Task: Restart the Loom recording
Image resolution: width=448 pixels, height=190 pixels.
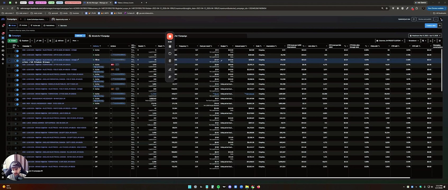Action: click(x=170, y=54)
